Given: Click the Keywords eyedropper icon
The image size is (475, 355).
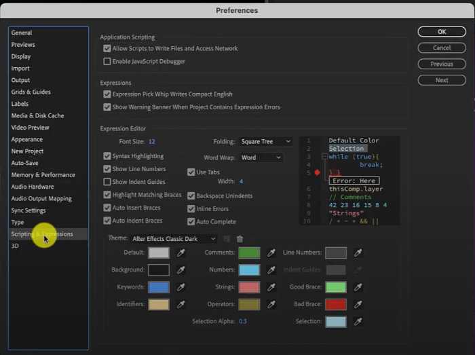Looking at the screenshot, I should (x=181, y=287).
